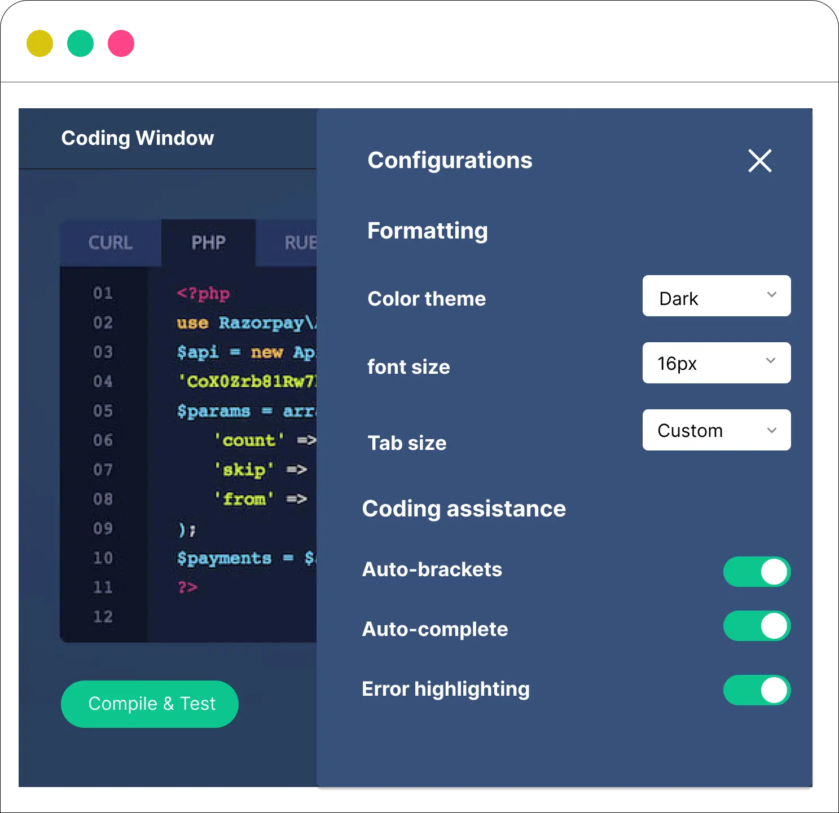Click the '<?php' opening tag in code
The height and width of the screenshot is (813, 839).
[x=203, y=293]
